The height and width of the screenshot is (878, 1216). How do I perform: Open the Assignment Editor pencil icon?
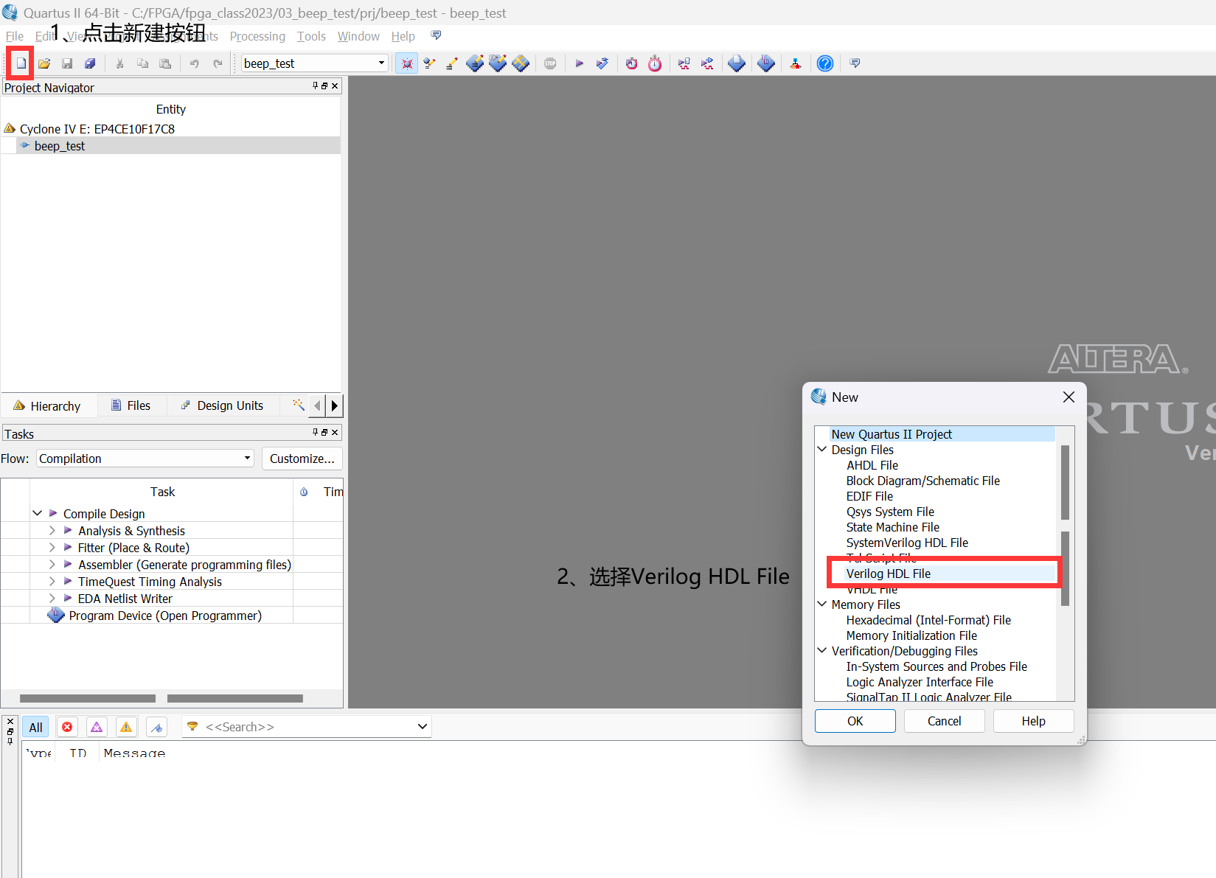pyautogui.click(x=452, y=63)
